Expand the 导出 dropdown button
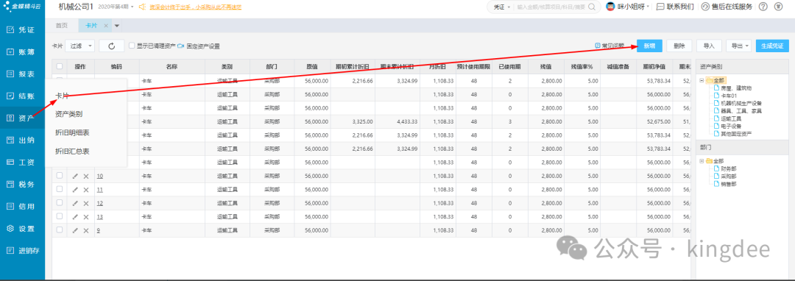The height and width of the screenshot is (281, 795). tap(738, 46)
